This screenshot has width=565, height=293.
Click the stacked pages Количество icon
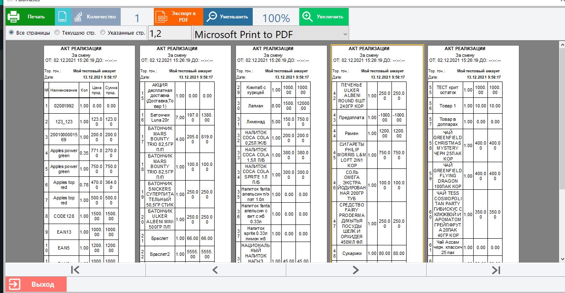point(78,17)
